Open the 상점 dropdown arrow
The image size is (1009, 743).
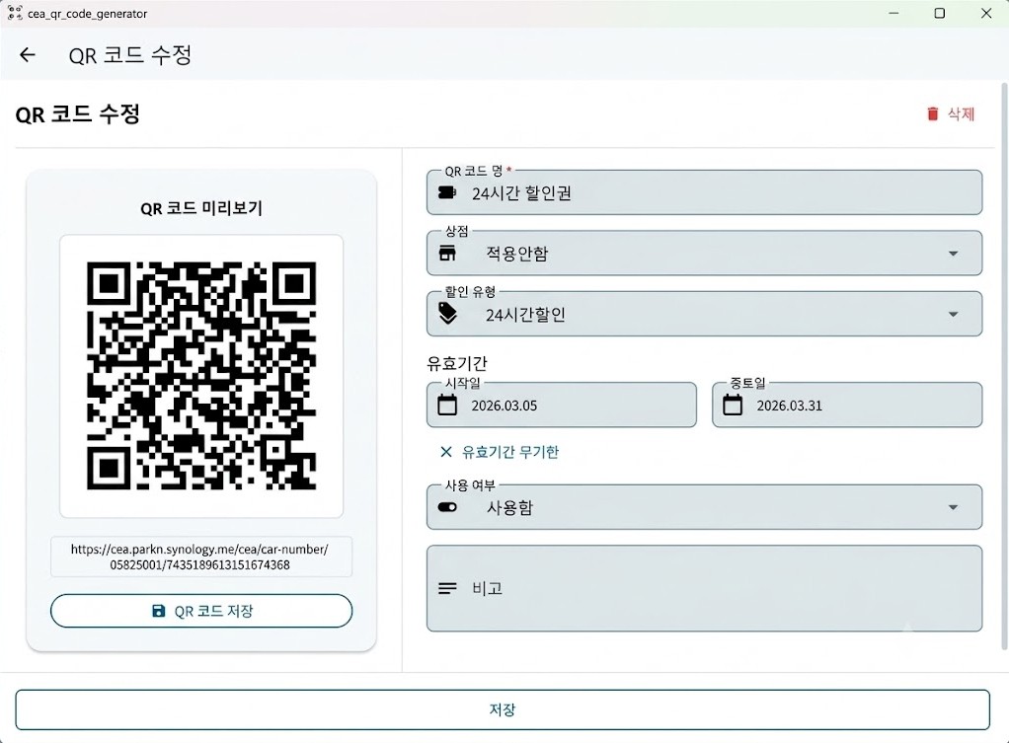[953, 254]
